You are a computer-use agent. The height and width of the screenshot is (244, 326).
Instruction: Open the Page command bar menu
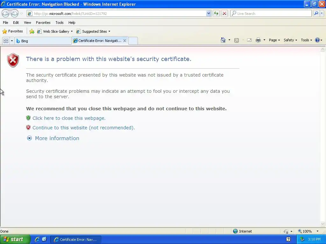tap(274, 40)
